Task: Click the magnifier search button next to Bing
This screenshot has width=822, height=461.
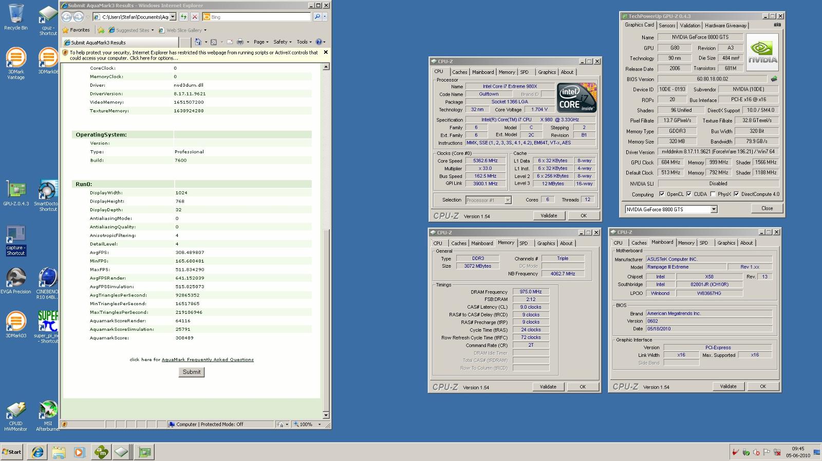Action: 317,17
